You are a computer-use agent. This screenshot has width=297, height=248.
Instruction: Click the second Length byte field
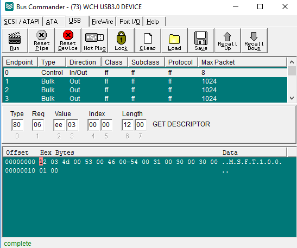coord(141,125)
